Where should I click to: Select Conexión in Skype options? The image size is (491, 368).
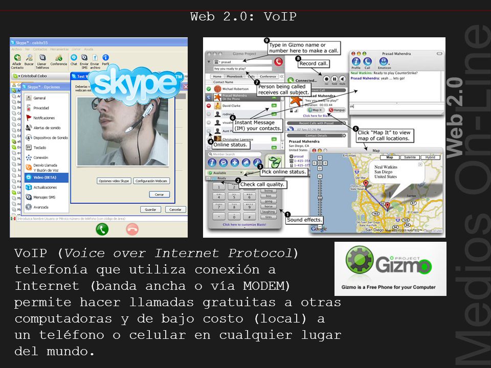(x=47, y=157)
